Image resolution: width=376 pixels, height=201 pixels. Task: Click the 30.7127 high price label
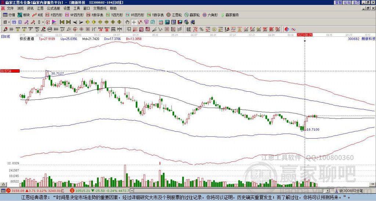[58, 74]
